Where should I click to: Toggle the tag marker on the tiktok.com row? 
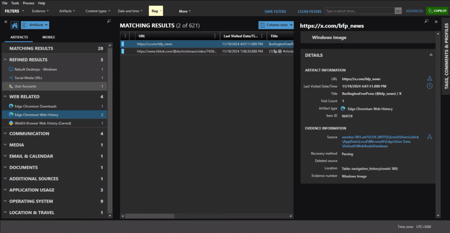click(x=123, y=51)
